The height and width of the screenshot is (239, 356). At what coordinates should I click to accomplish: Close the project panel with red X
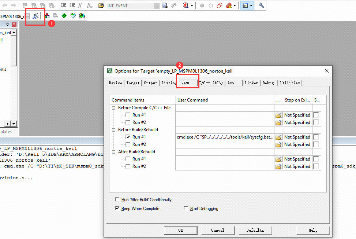[x=14, y=24]
